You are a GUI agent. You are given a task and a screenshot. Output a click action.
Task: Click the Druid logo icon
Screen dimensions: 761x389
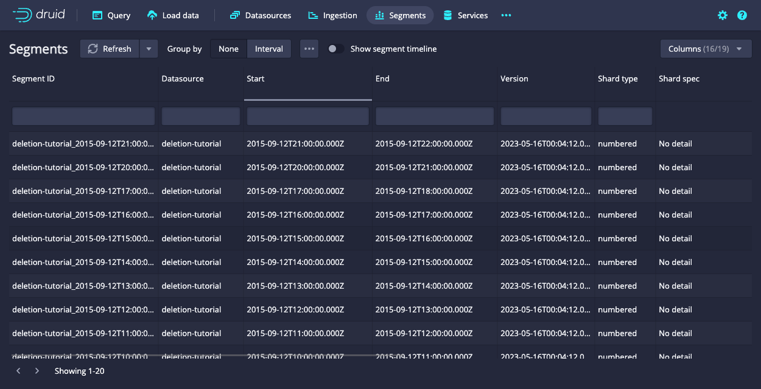click(x=23, y=15)
